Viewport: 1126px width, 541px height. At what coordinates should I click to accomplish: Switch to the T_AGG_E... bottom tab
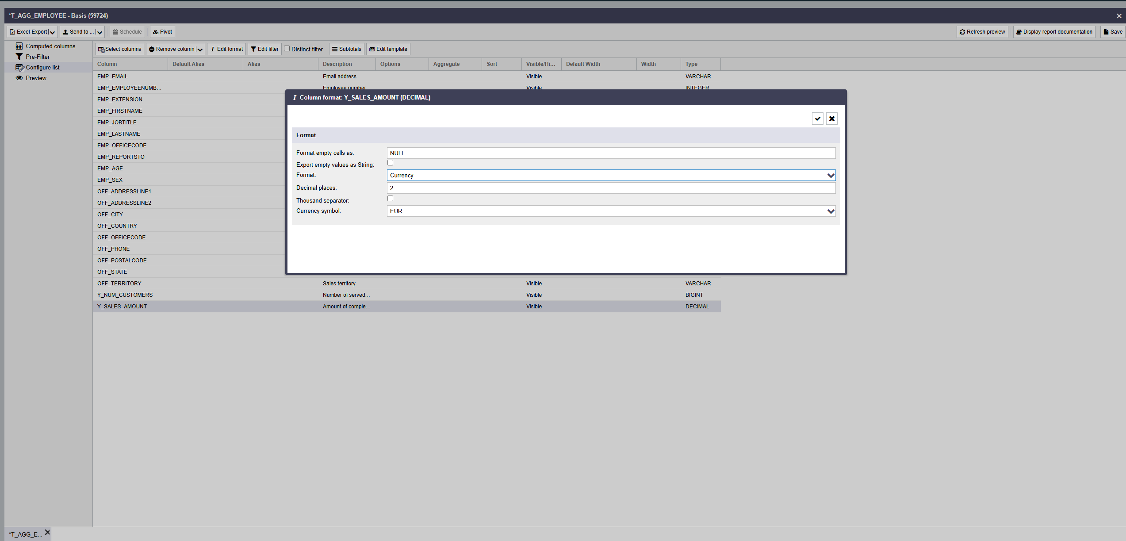(25, 534)
